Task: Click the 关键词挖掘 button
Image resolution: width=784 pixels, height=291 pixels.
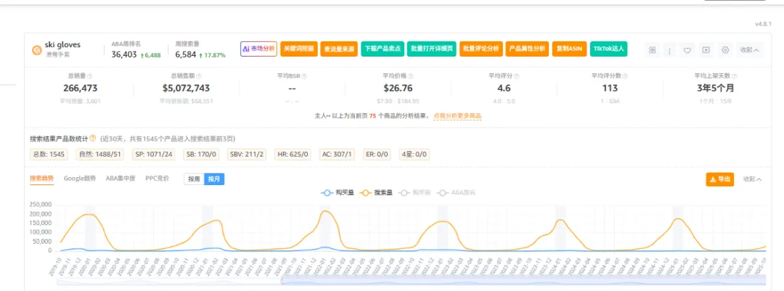Action: pos(298,49)
